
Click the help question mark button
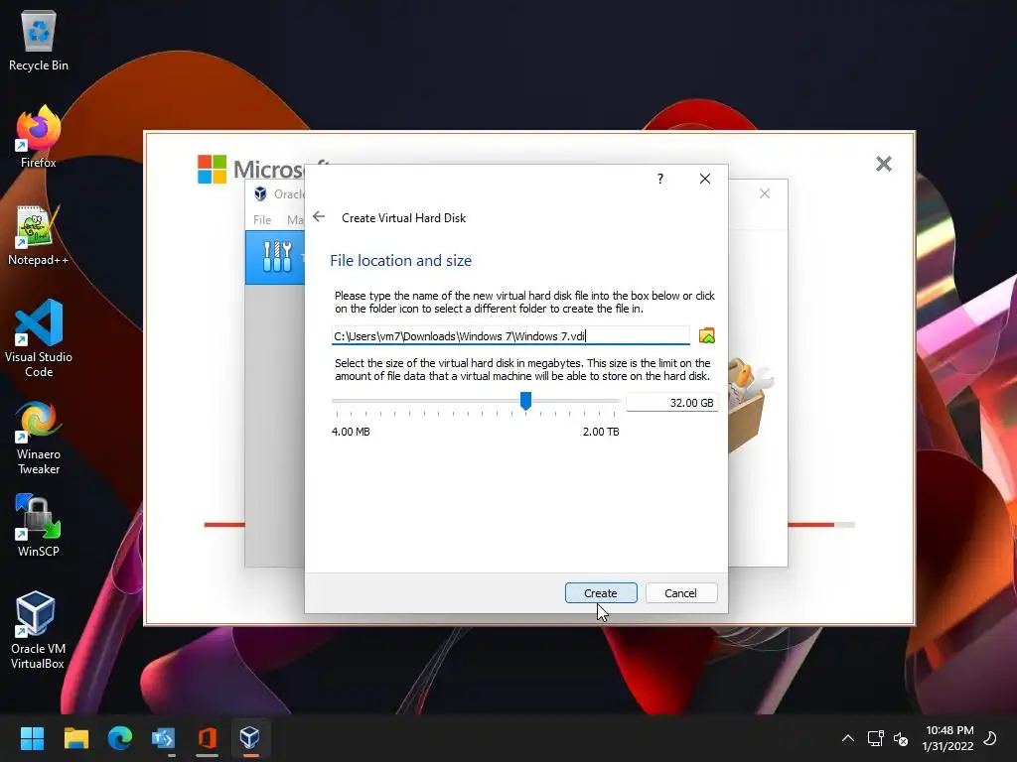(660, 179)
